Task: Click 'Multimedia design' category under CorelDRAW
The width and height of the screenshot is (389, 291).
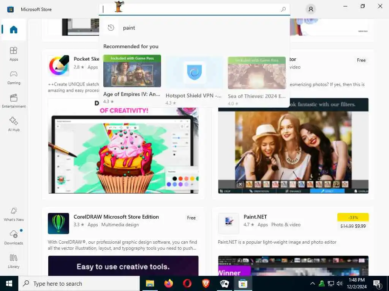Action: (120, 225)
